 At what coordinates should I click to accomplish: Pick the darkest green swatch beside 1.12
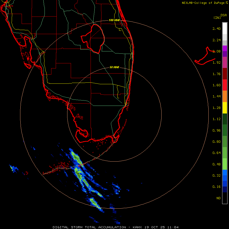point(225,119)
